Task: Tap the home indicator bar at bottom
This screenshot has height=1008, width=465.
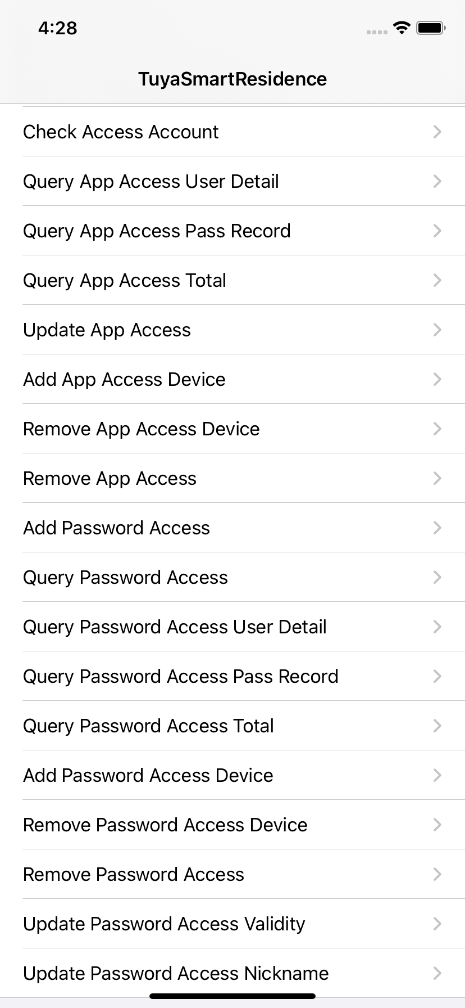Action: pyautogui.click(x=233, y=996)
